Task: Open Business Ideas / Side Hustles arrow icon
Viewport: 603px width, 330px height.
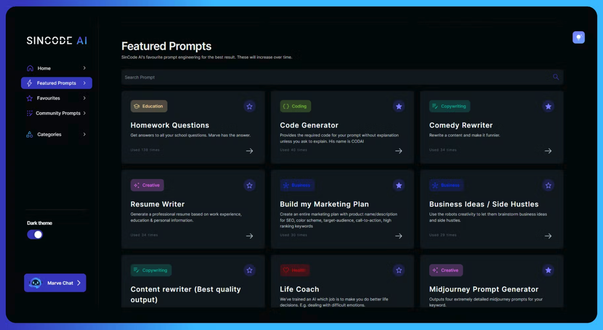Action: click(548, 236)
